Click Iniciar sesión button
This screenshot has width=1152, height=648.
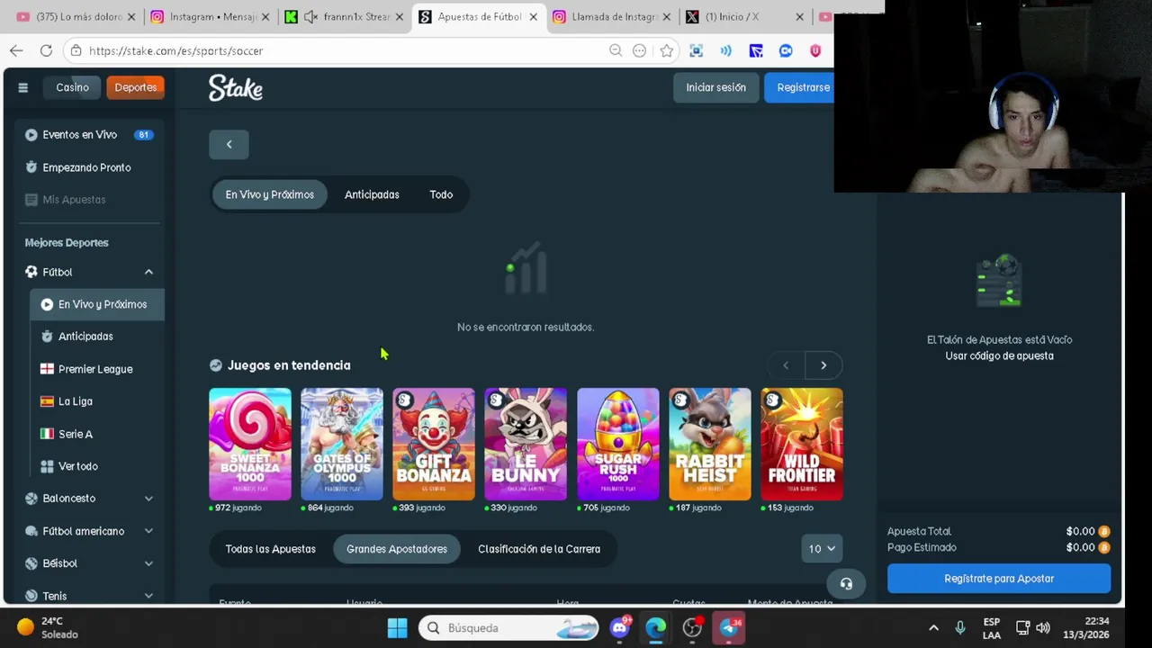tap(716, 87)
